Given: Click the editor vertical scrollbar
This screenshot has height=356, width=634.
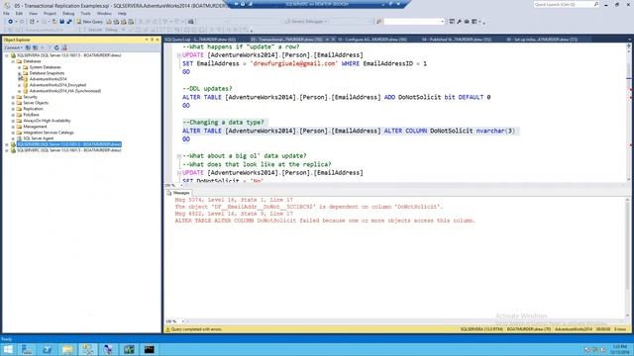Looking at the screenshot, I should [629, 113].
